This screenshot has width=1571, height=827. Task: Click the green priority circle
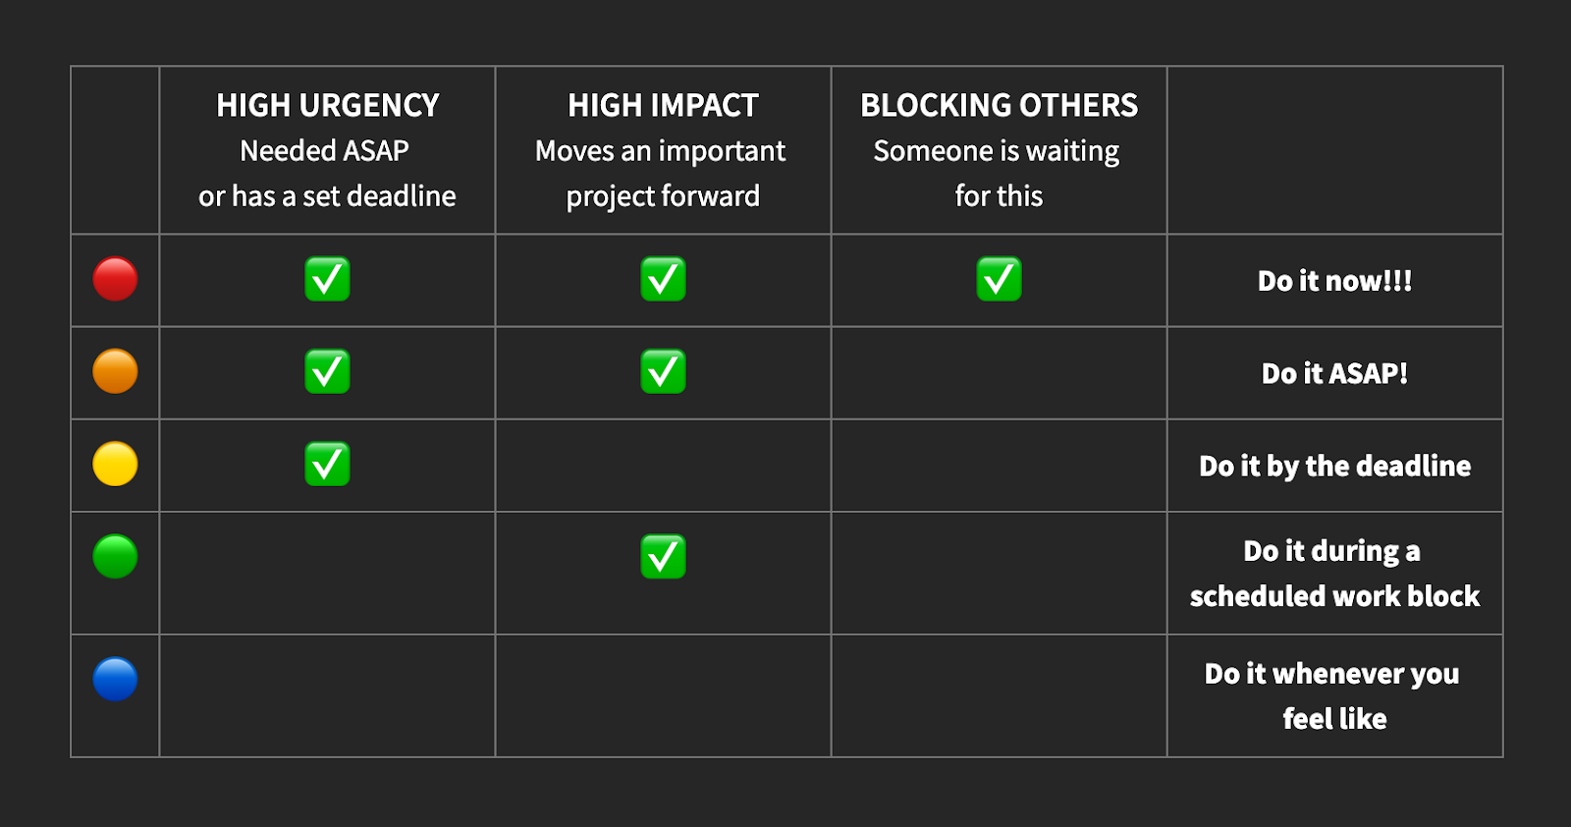coord(115,557)
